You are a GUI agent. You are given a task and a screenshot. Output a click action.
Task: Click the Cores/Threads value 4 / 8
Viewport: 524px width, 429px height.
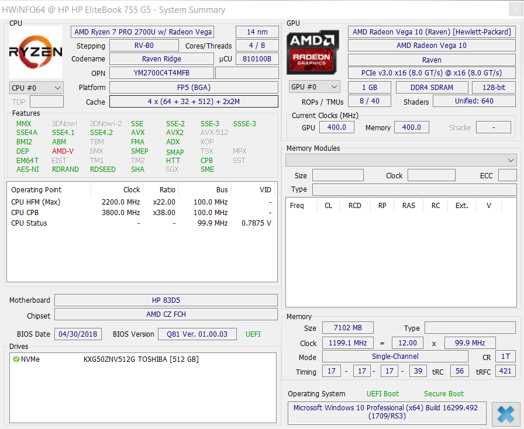click(257, 46)
